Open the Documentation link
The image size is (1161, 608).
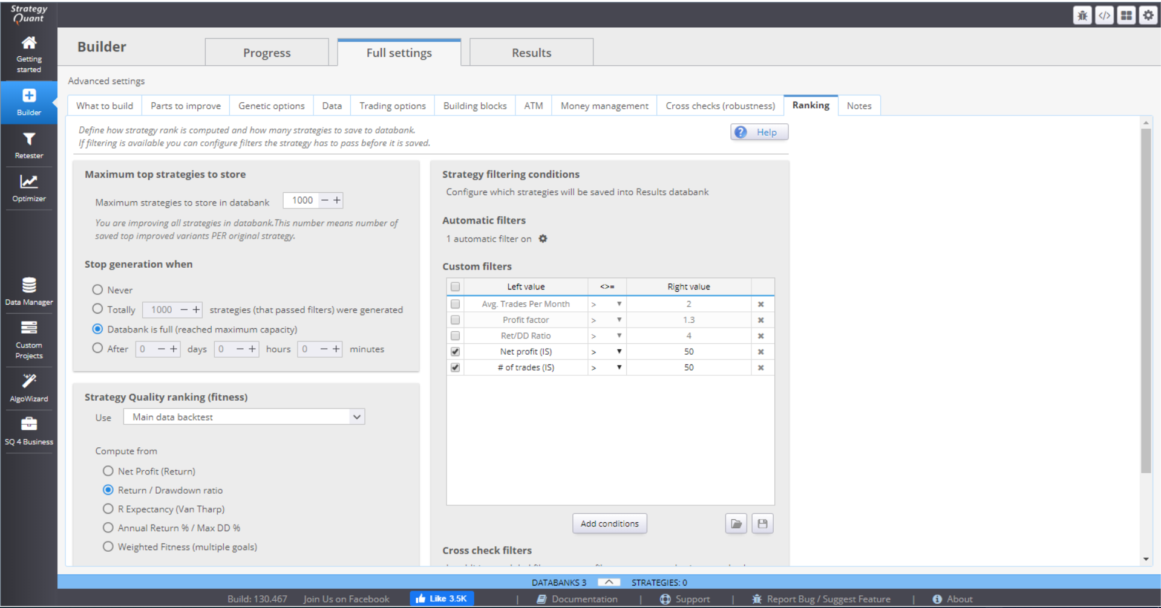[577, 599]
